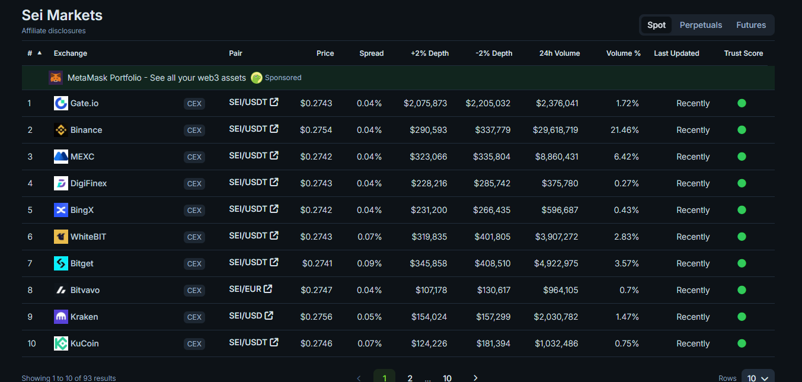Switch to the Perpetuals tab
The width and height of the screenshot is (802, 382).
(x=701, y=25)
